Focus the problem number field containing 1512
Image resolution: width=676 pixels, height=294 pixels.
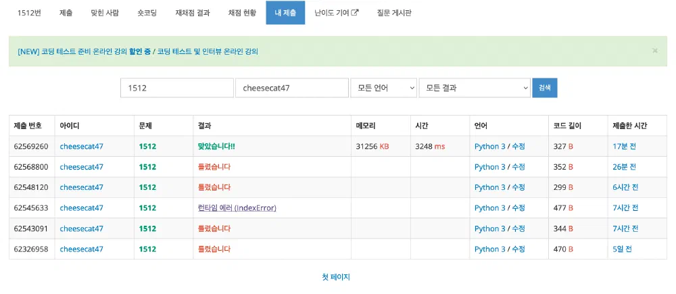tap(176, 88)
